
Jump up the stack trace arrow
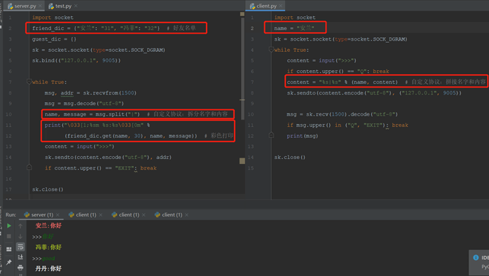20,226
